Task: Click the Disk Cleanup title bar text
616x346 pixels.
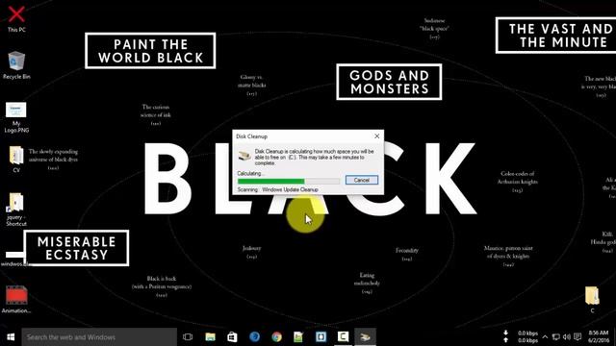Action: [x=251, y=136]
